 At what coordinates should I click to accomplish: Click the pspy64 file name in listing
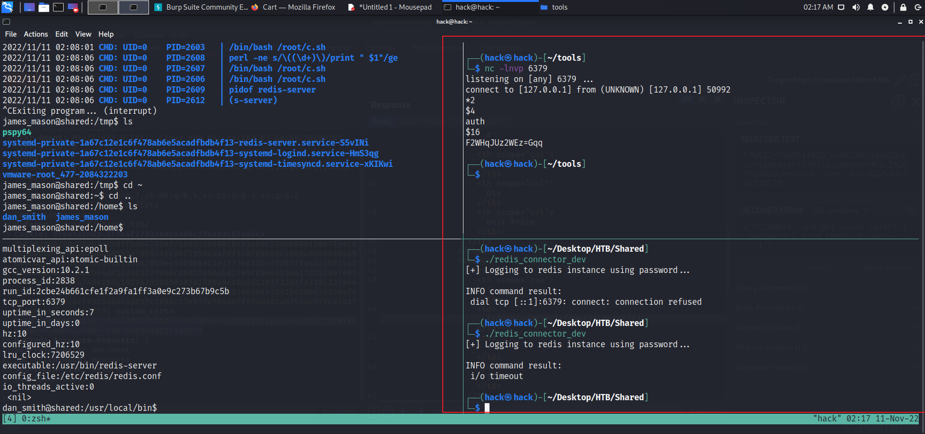point(17,132)
